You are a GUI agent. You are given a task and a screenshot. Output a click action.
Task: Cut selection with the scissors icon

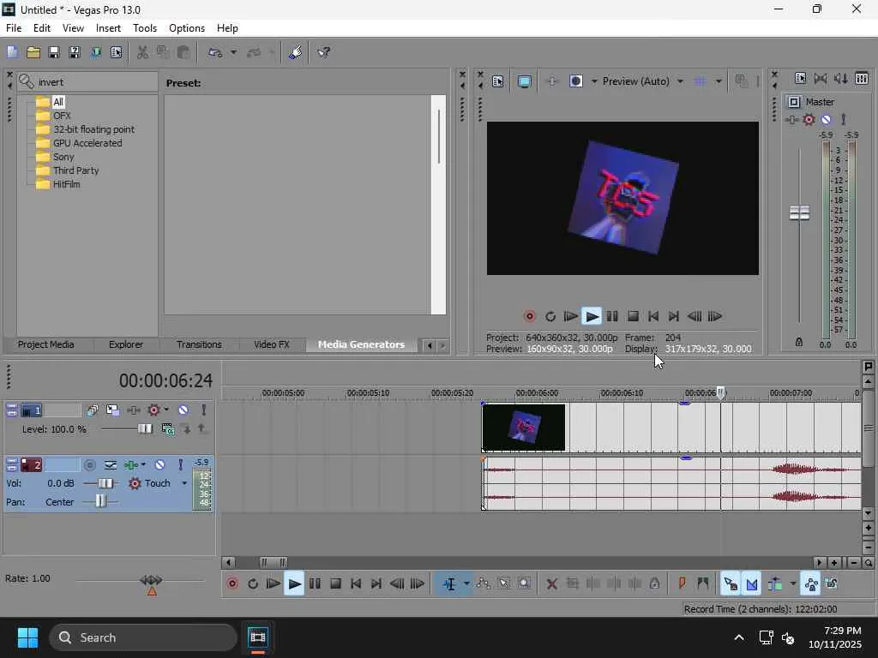(x=142, y=52)
